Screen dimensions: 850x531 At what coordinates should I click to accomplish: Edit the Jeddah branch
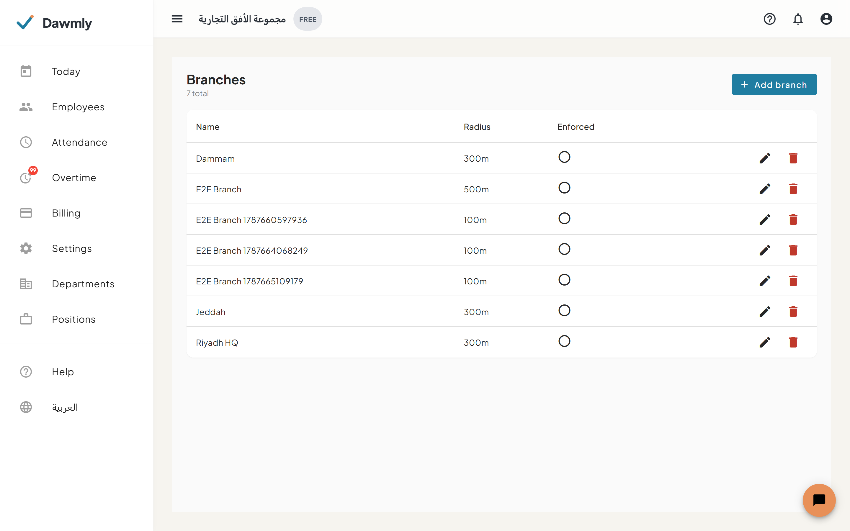(x=765, y=312)
